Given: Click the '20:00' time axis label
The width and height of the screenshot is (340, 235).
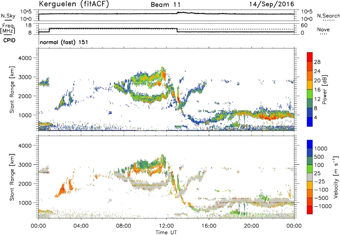Looking at the screenshot, I should pos(252,226).
